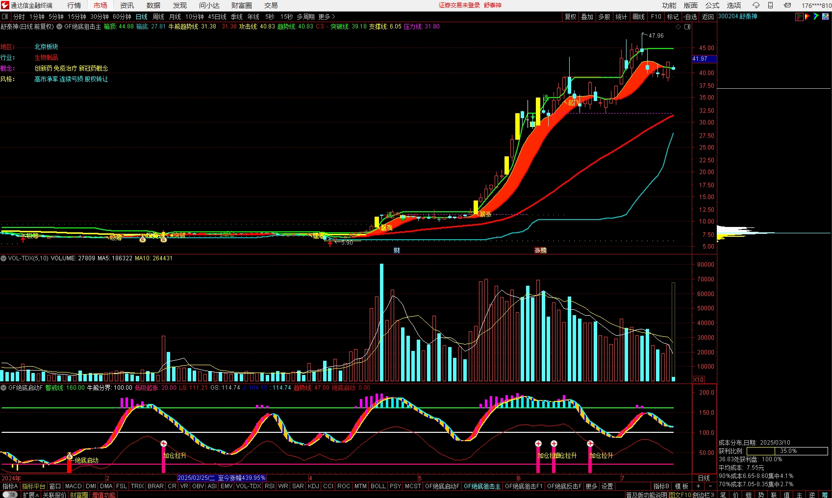This screenshot has height=498, width=832.
Task: Open the 资讯 top menu
Action: [x=127, y=5]
